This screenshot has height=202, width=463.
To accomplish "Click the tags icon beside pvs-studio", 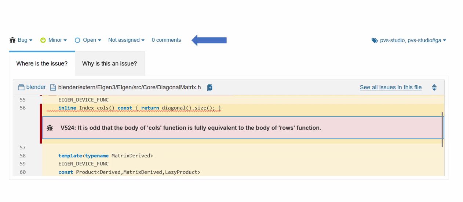I will coord(375,41).
